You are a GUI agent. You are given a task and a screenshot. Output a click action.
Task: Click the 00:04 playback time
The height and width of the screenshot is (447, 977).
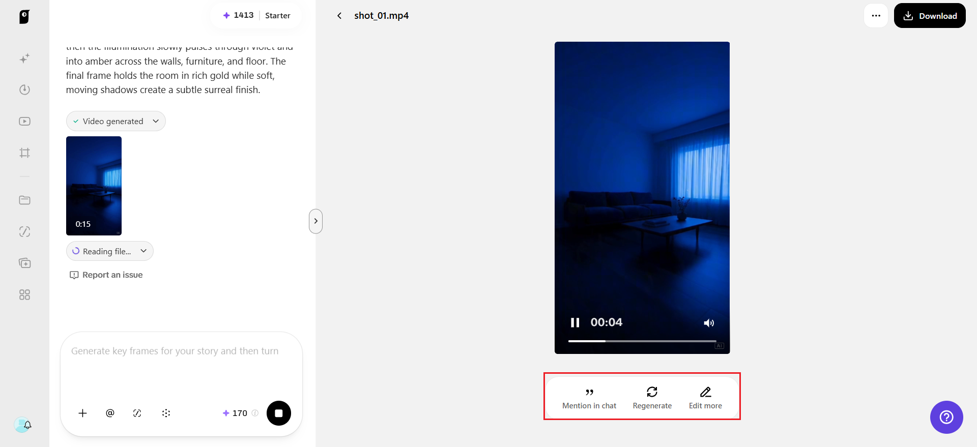point(607,322)
